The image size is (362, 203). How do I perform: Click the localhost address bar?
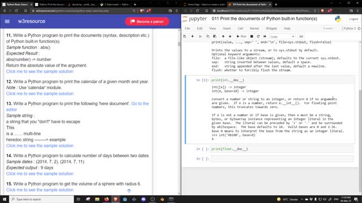coord(264,11)
